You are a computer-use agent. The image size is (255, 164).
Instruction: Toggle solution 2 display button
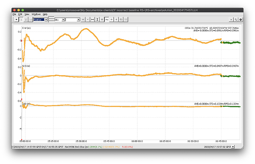click(25, 20)
